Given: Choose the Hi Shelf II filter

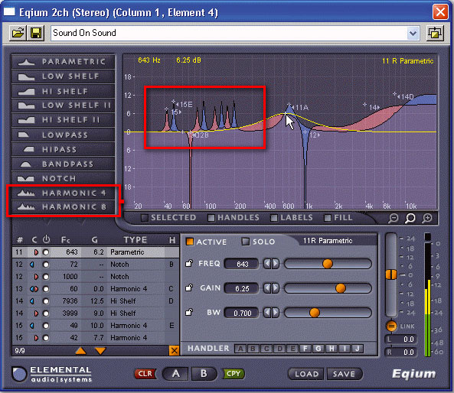Looking at the screenshot, I should [63, 120].
